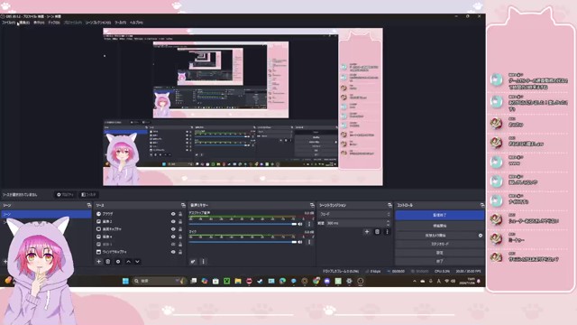Adjust the mic volume slider
The height and width of the screenshot is (325, 577).
tap(243, 242)
